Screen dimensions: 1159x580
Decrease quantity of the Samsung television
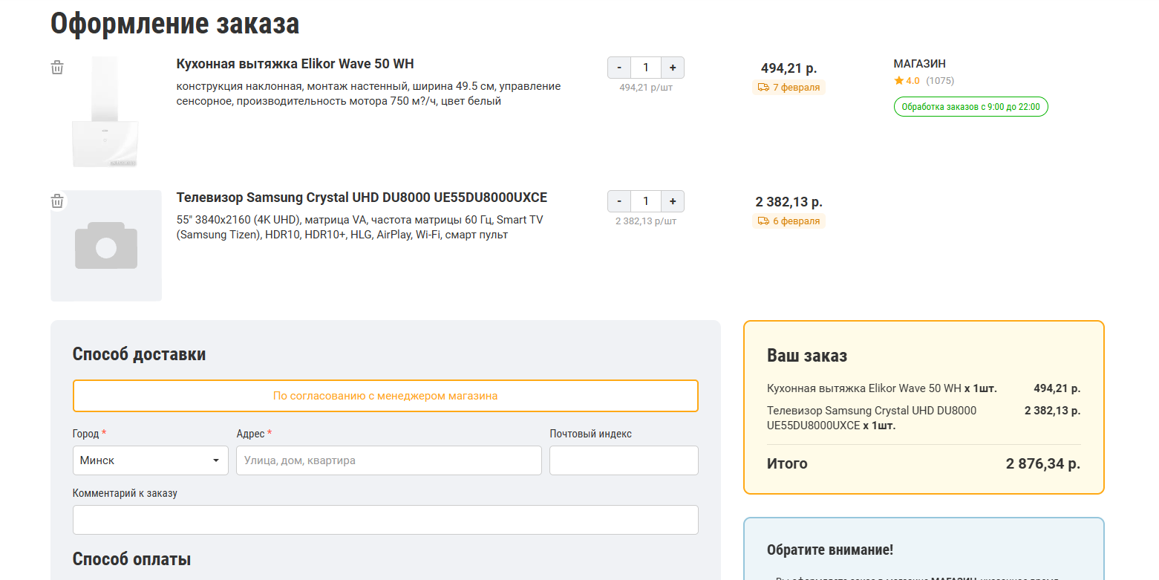[619, 201]
